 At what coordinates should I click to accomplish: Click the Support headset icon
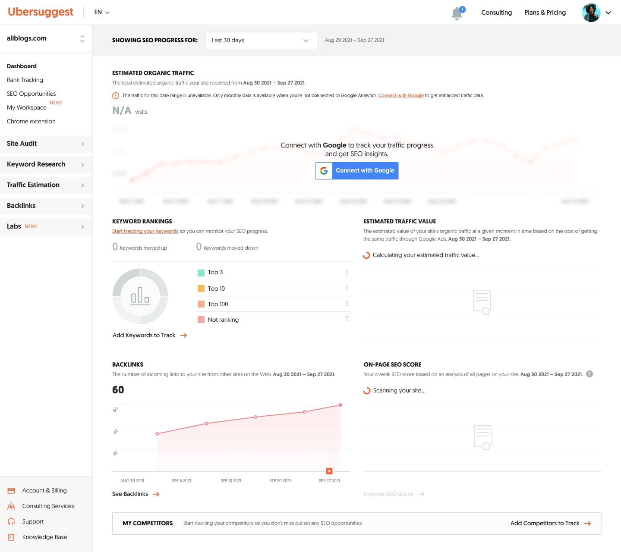pos(12,522)
